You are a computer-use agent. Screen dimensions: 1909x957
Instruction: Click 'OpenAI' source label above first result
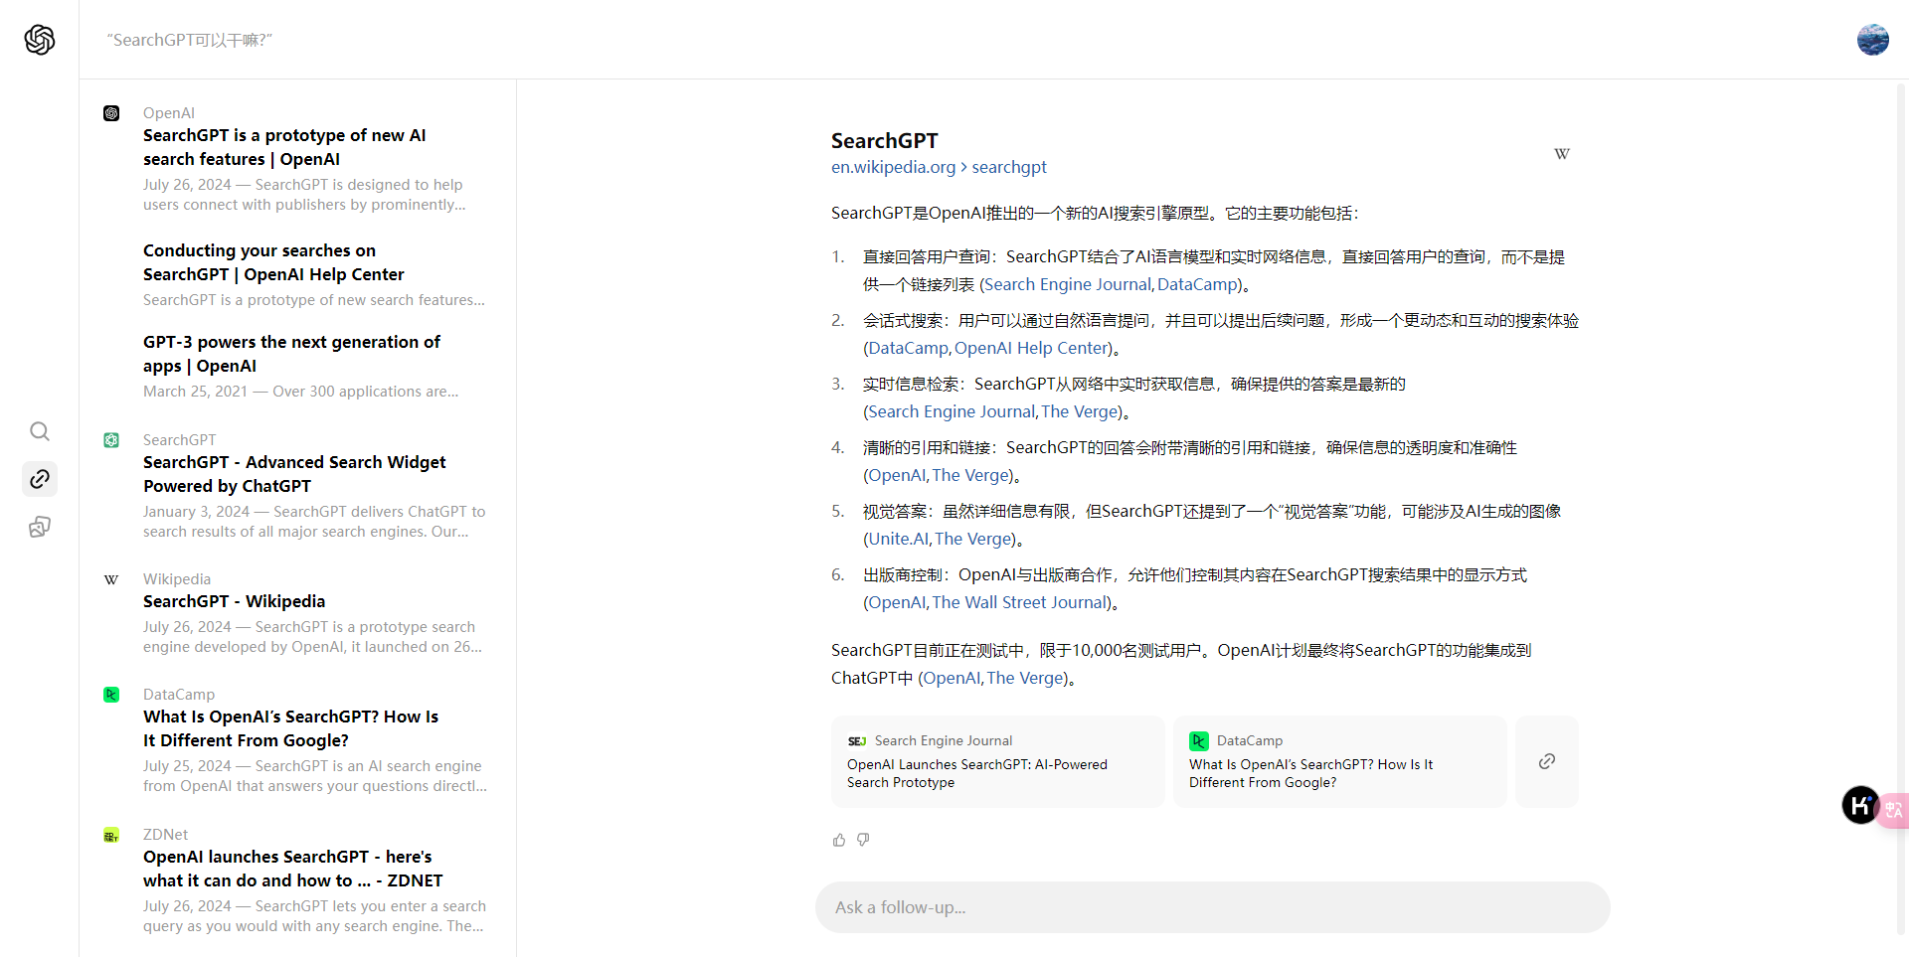coord(169,113)
